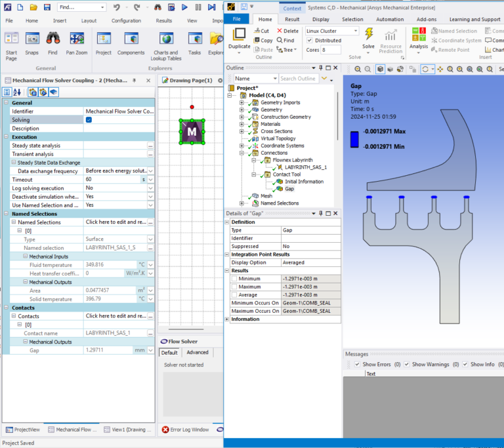Pin the Mechanical Flow Solver Coupling panel
The width and height of the screenshot is (504, 448).
click(135, 80)
